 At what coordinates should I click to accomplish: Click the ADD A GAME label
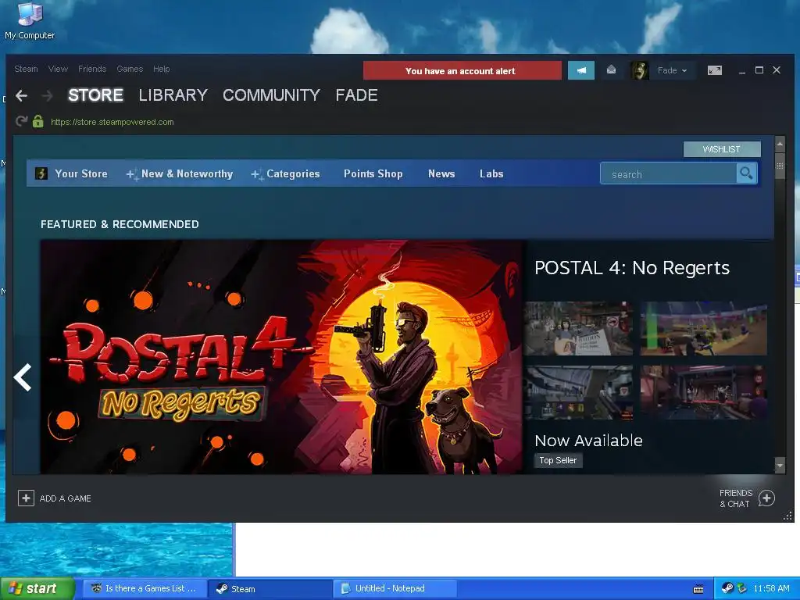pos(66,498)
